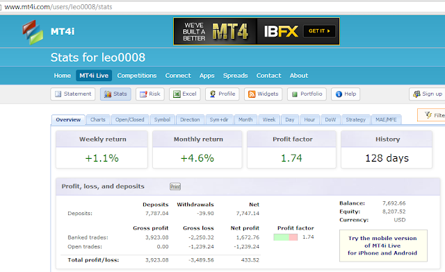This screenshot has width=445, height=272.
Task: Click the deposits amount 7,787.04
Action: point(157,213)
